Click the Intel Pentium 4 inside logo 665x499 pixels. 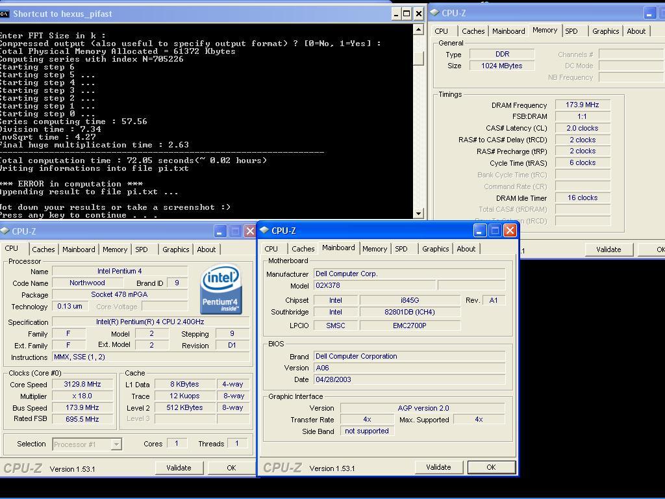(221, 290)
